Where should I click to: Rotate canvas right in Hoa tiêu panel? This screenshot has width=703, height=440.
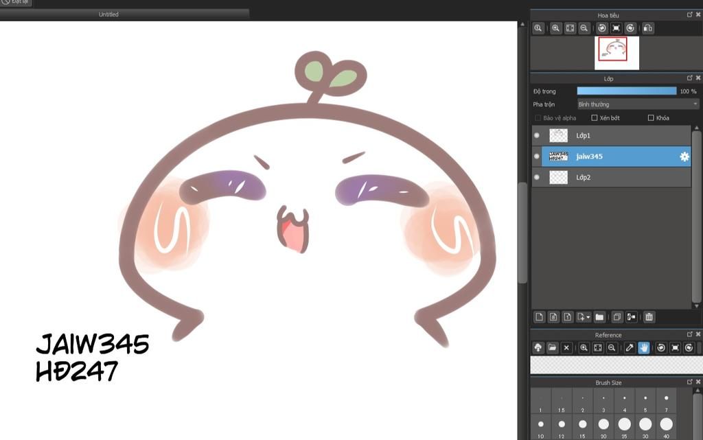click(x=630, y=28)
